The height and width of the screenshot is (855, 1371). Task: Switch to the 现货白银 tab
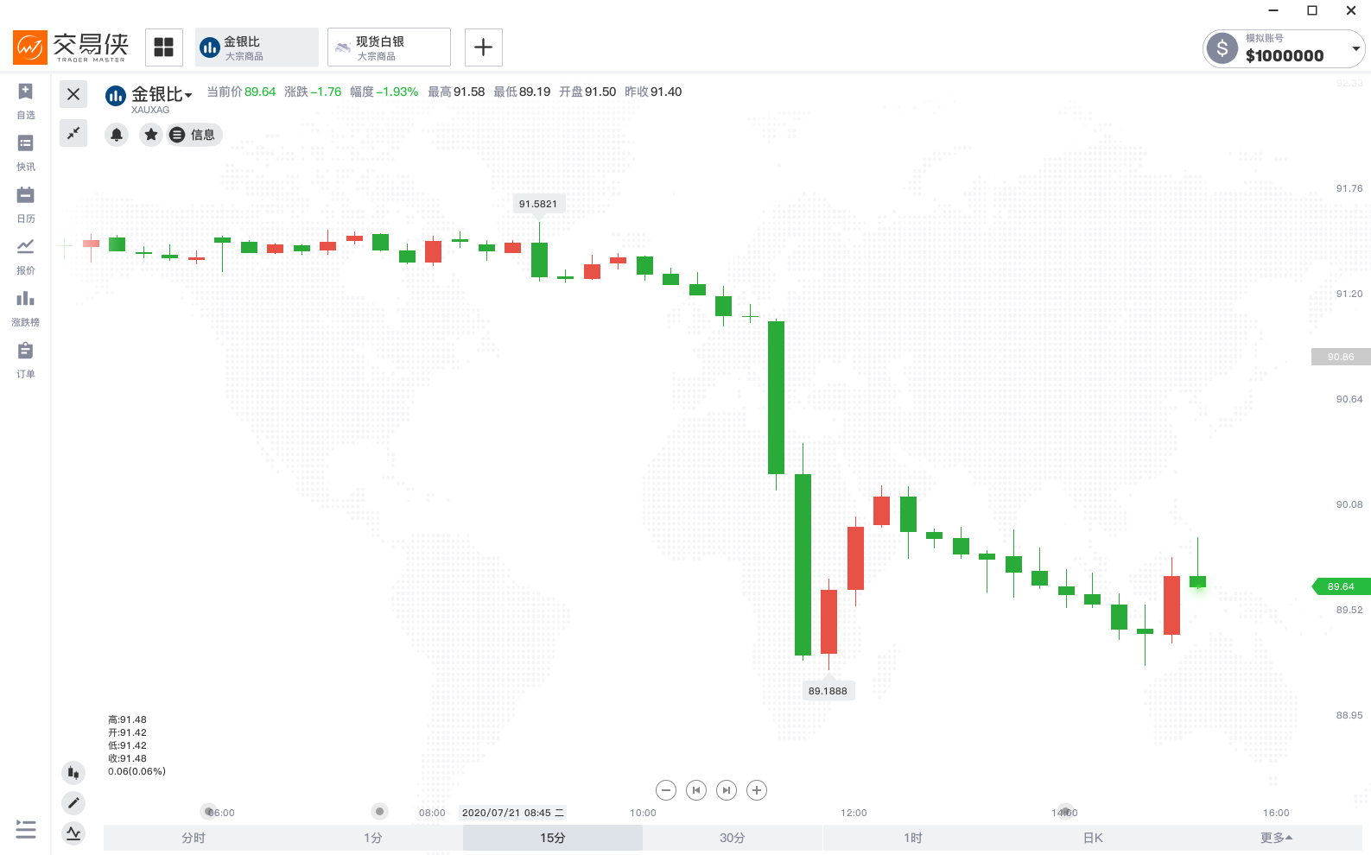tap(389, 47)
